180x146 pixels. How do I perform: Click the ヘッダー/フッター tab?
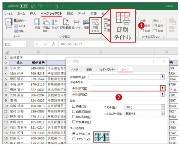pyautogui.click(x=107, y=69)
